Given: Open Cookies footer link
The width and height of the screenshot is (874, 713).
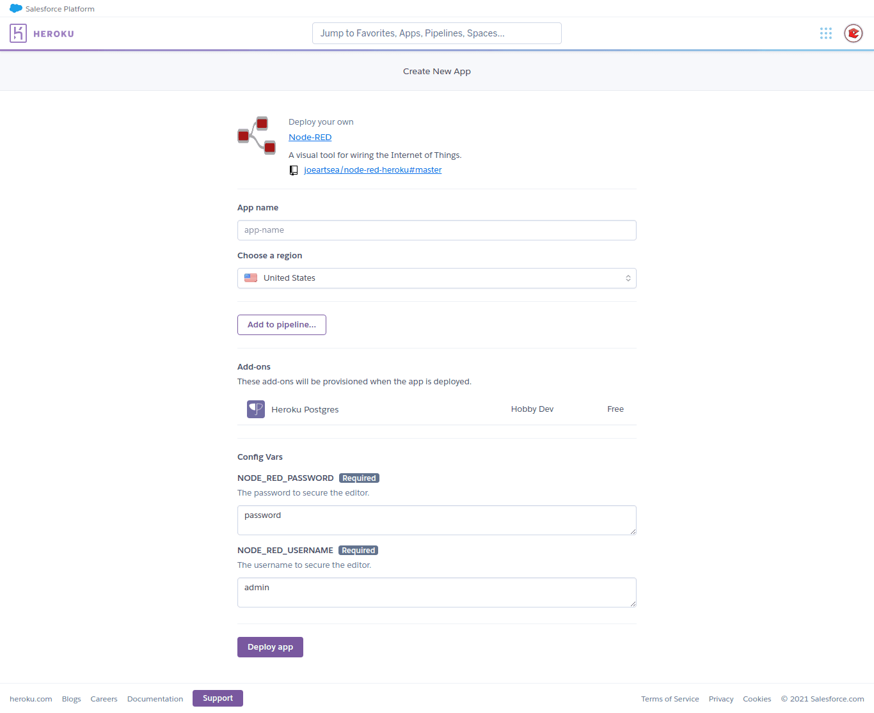Looking at the screenshot, I should click(x=757, y=699).
